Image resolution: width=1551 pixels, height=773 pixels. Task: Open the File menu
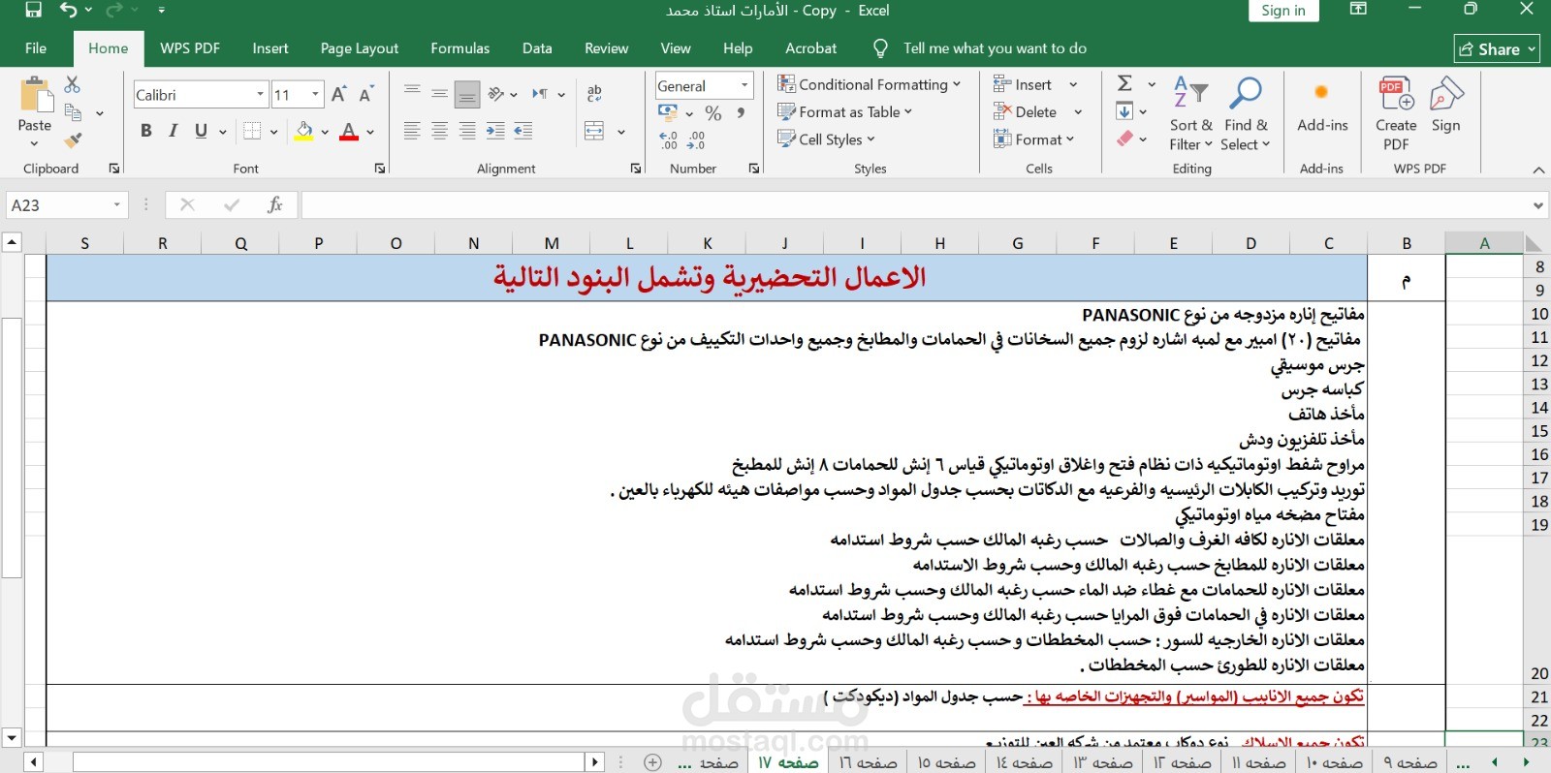36,47
